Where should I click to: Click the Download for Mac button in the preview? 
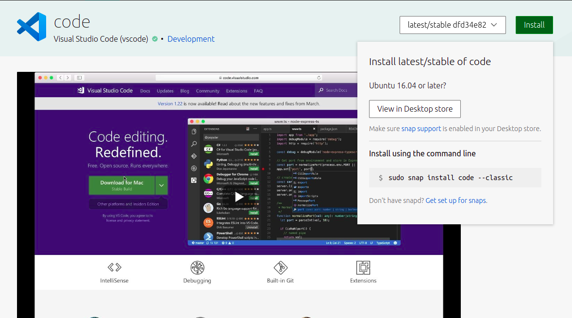click(122, 185)
